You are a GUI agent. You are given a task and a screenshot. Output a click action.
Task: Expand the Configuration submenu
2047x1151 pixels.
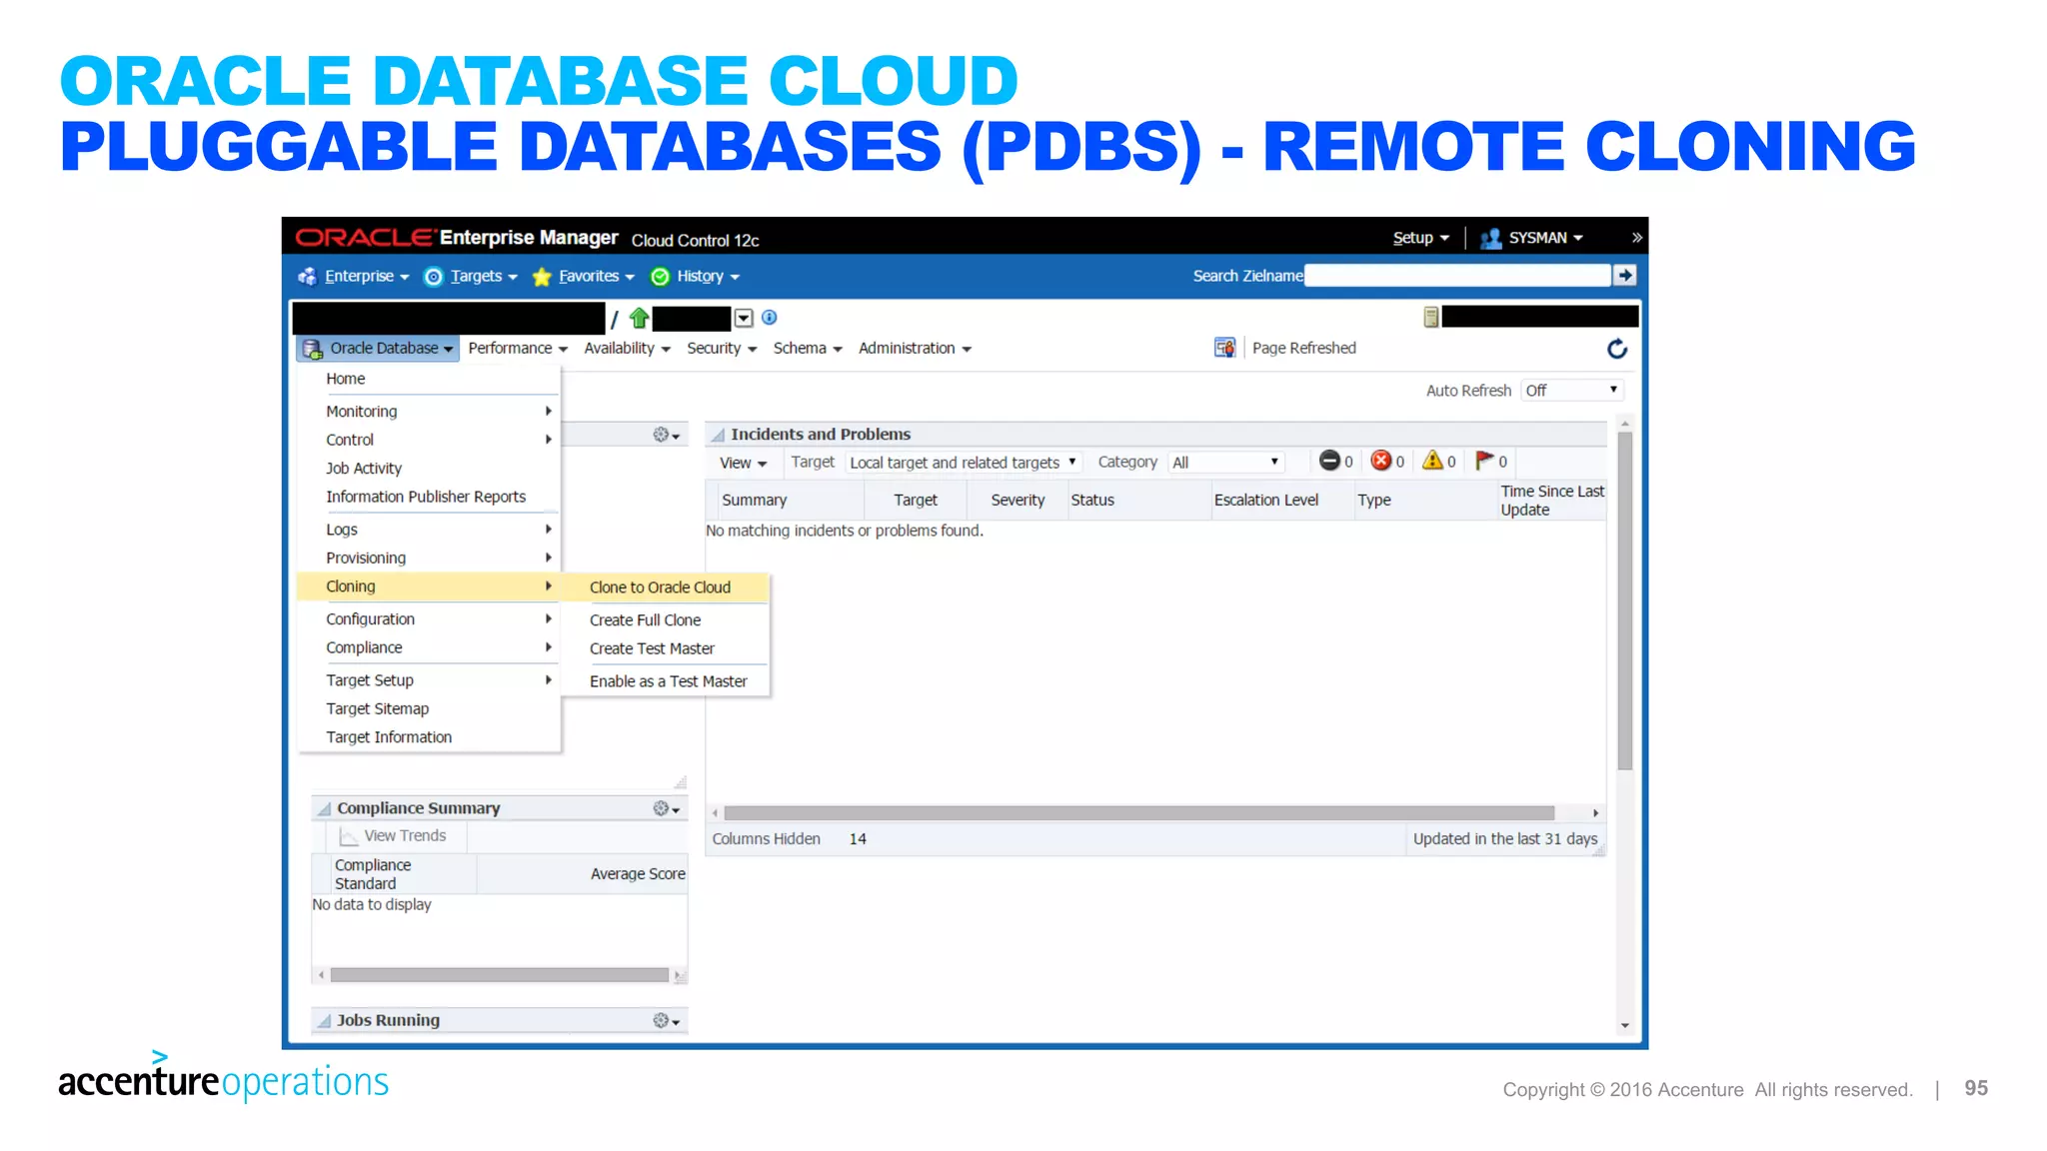(x=429, y=619)
